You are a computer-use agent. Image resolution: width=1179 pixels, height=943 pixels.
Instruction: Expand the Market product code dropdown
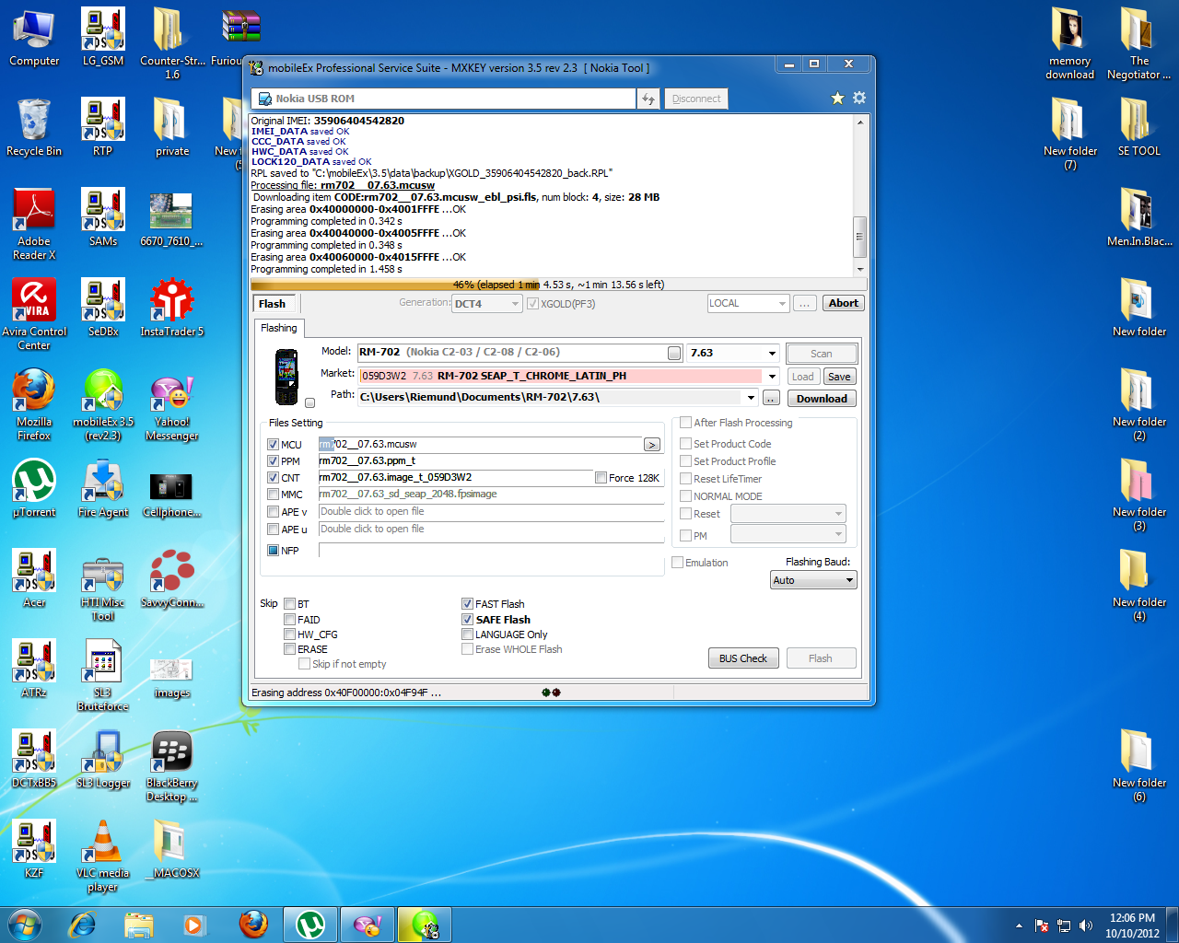pyautogui.click(x=771, y=377)
